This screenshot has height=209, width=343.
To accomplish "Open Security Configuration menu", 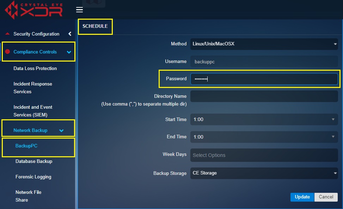I will pyautogui.click(x=36, y=34).
